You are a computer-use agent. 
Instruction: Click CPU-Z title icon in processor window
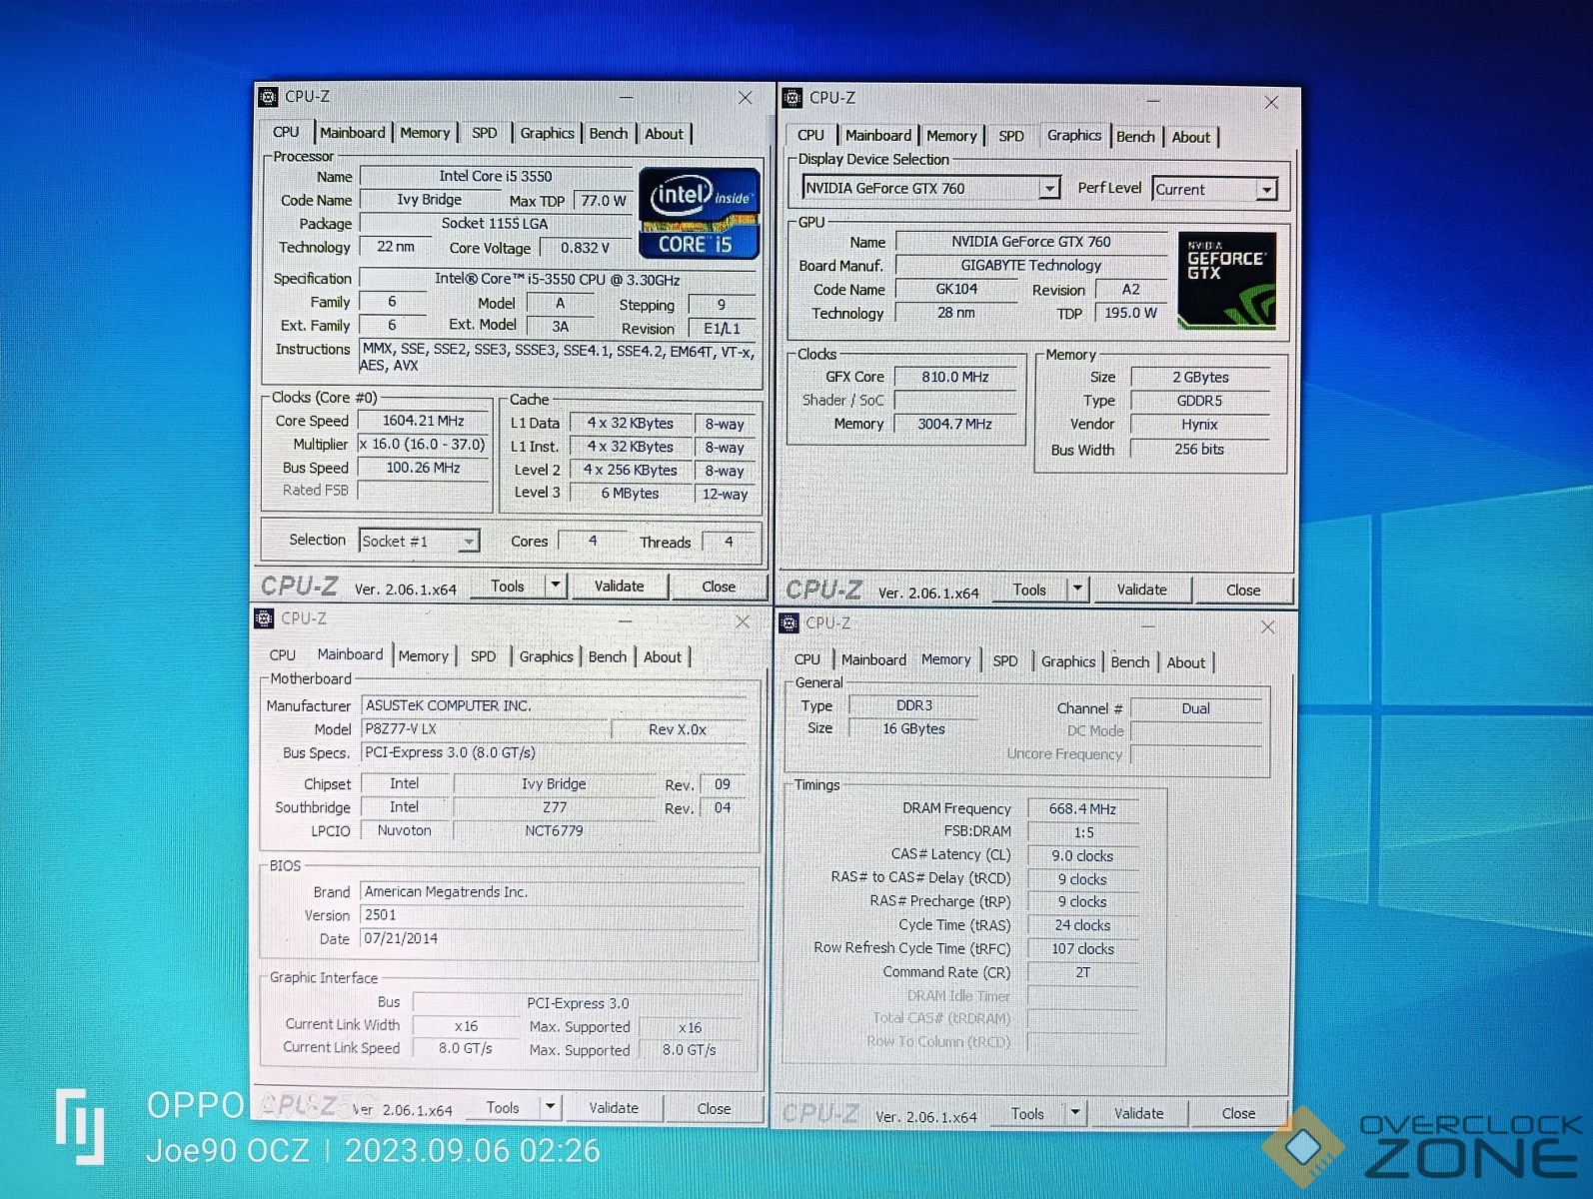click(x=268, y=97)
